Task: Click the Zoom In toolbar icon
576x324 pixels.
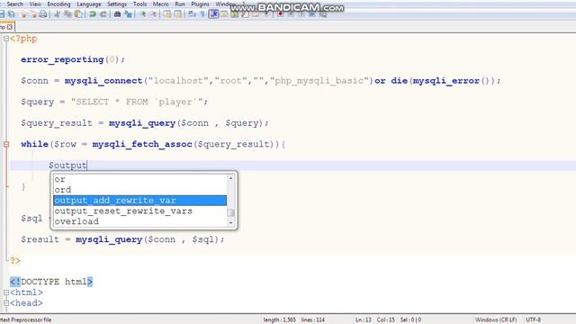Action: click(142, 14)
